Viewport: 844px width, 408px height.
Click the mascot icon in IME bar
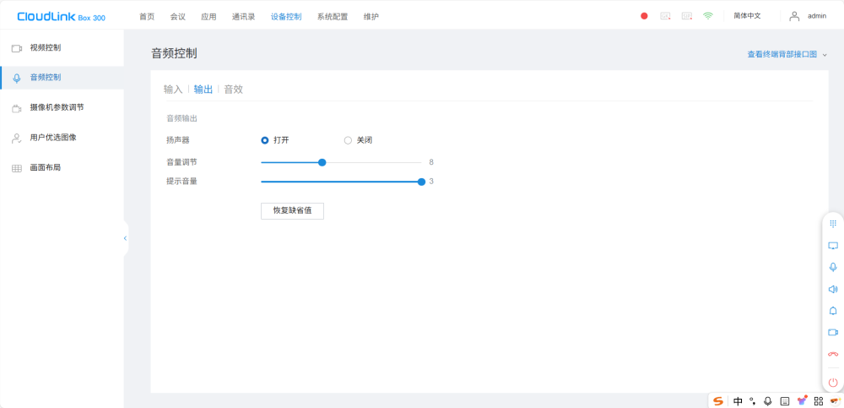click(836, 400)
